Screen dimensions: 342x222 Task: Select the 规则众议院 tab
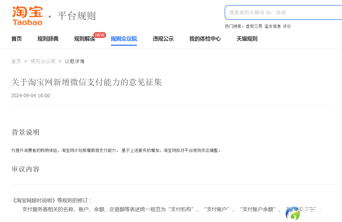click(124, 39)
